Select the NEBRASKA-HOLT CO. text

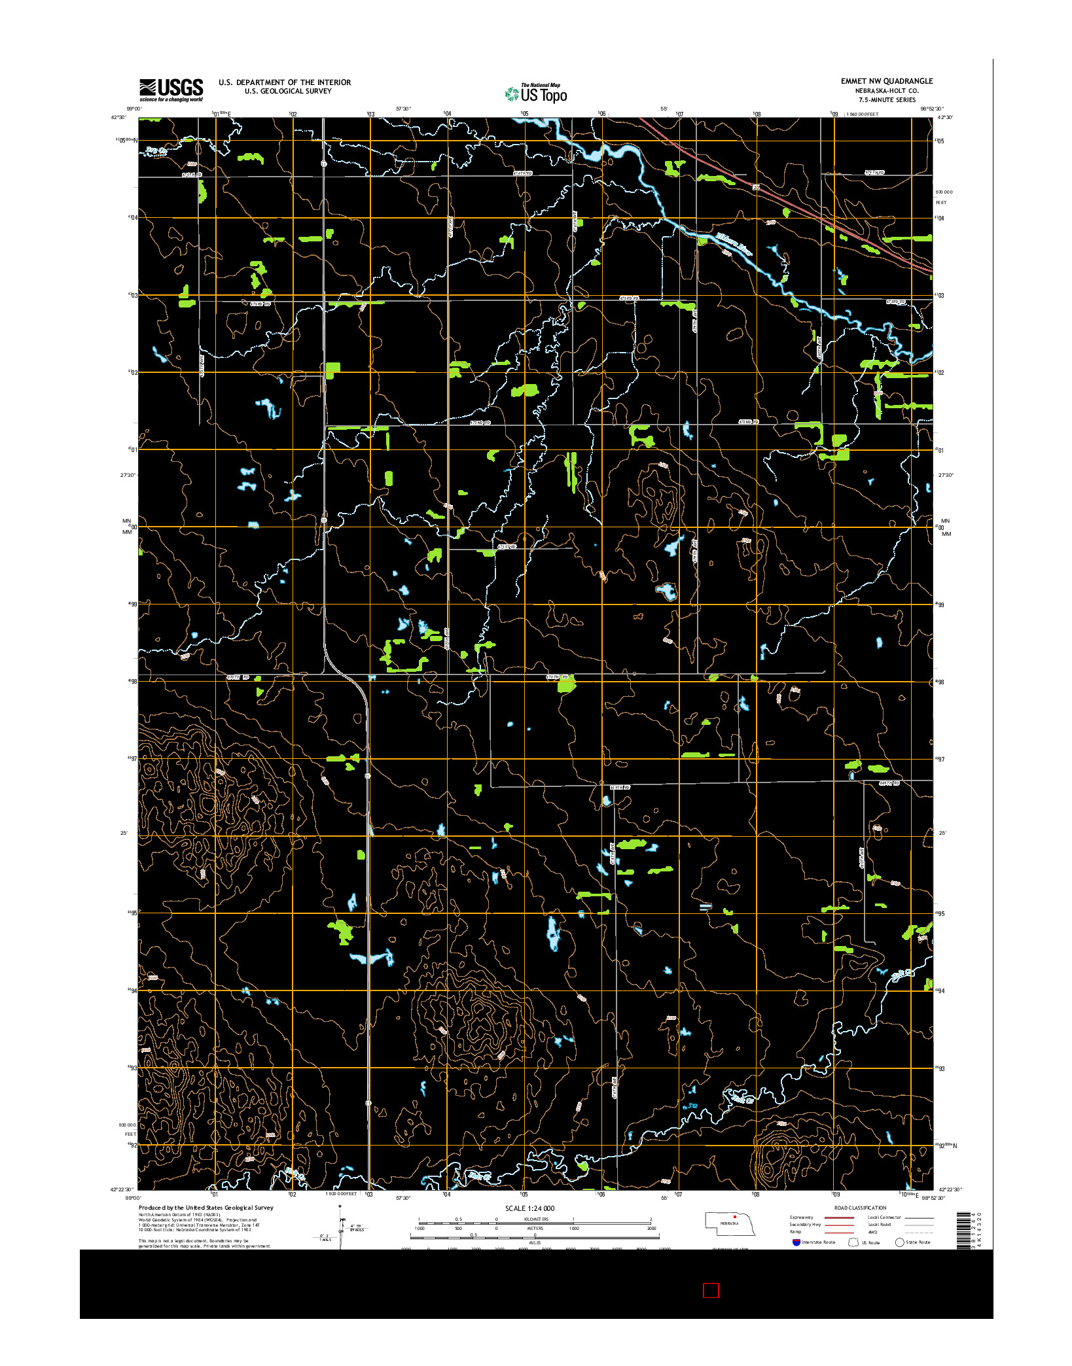[887, 90]
